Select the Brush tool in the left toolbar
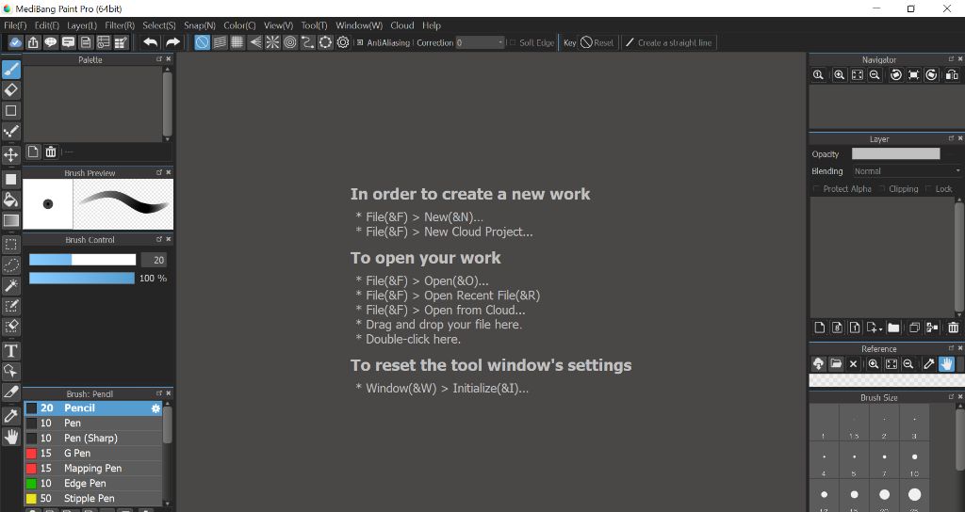This screenshot has height=512, width=965. [11, 70]
